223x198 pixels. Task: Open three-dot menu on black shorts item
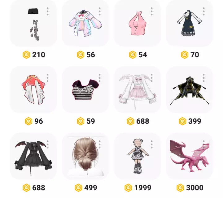47,11
